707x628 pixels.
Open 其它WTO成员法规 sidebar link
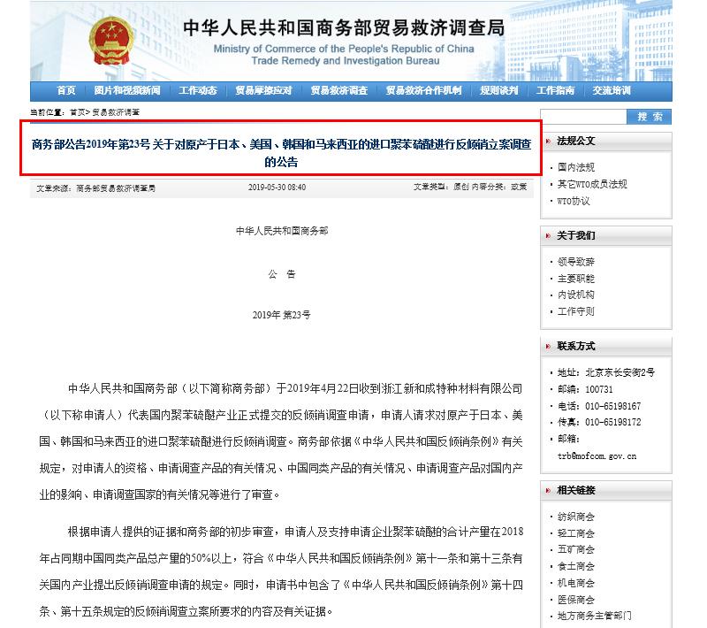point(592,184)
